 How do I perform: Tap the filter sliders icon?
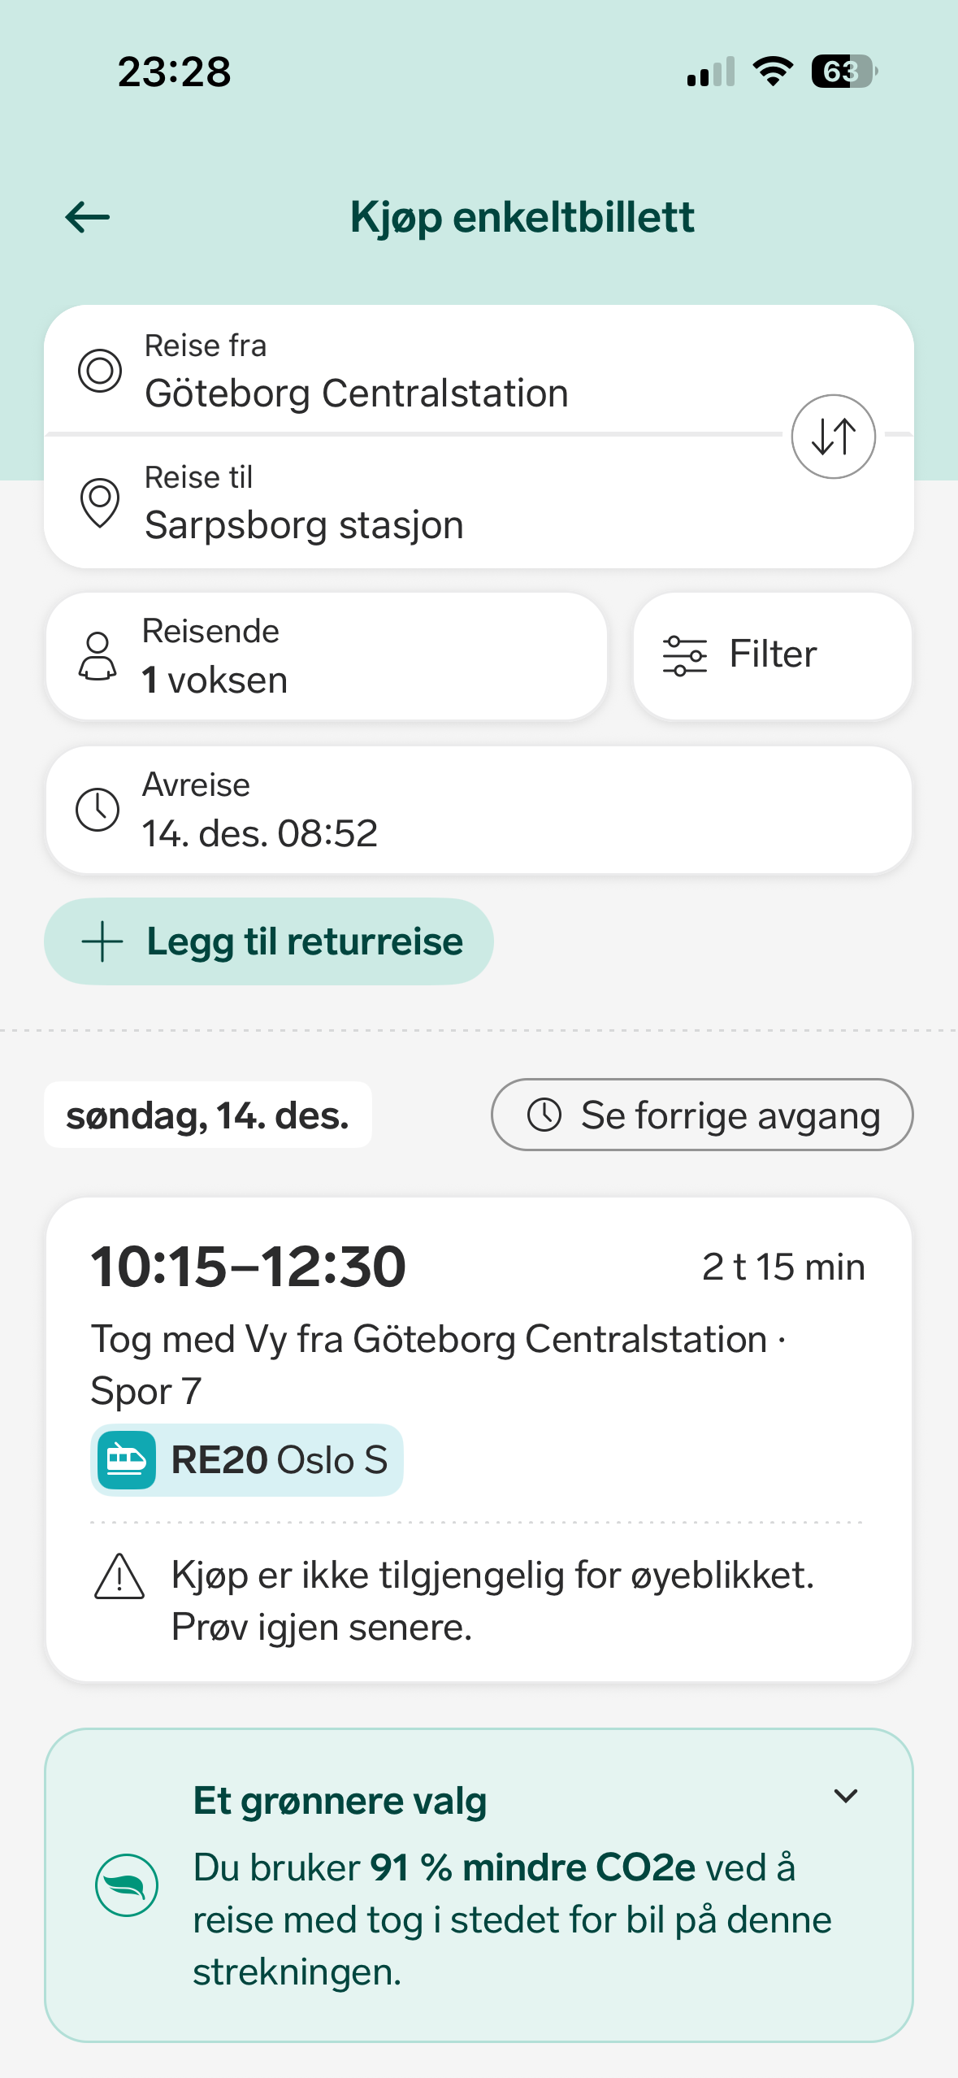point(685,656)
